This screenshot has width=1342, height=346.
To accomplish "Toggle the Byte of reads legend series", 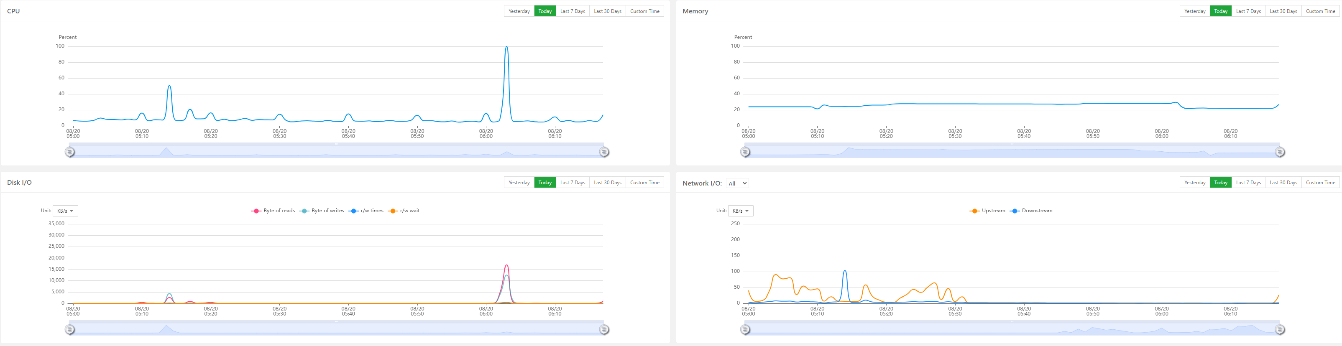I will coord(273,211).
